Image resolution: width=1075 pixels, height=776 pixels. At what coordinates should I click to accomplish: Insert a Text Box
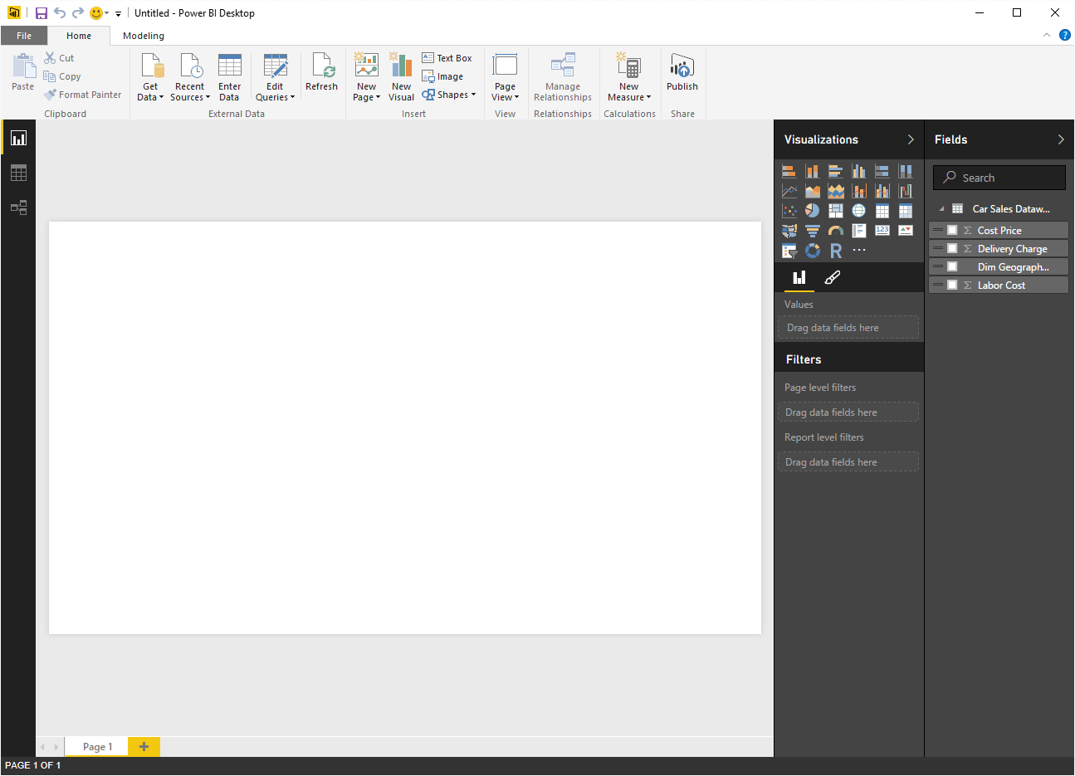tap(447, 58)
